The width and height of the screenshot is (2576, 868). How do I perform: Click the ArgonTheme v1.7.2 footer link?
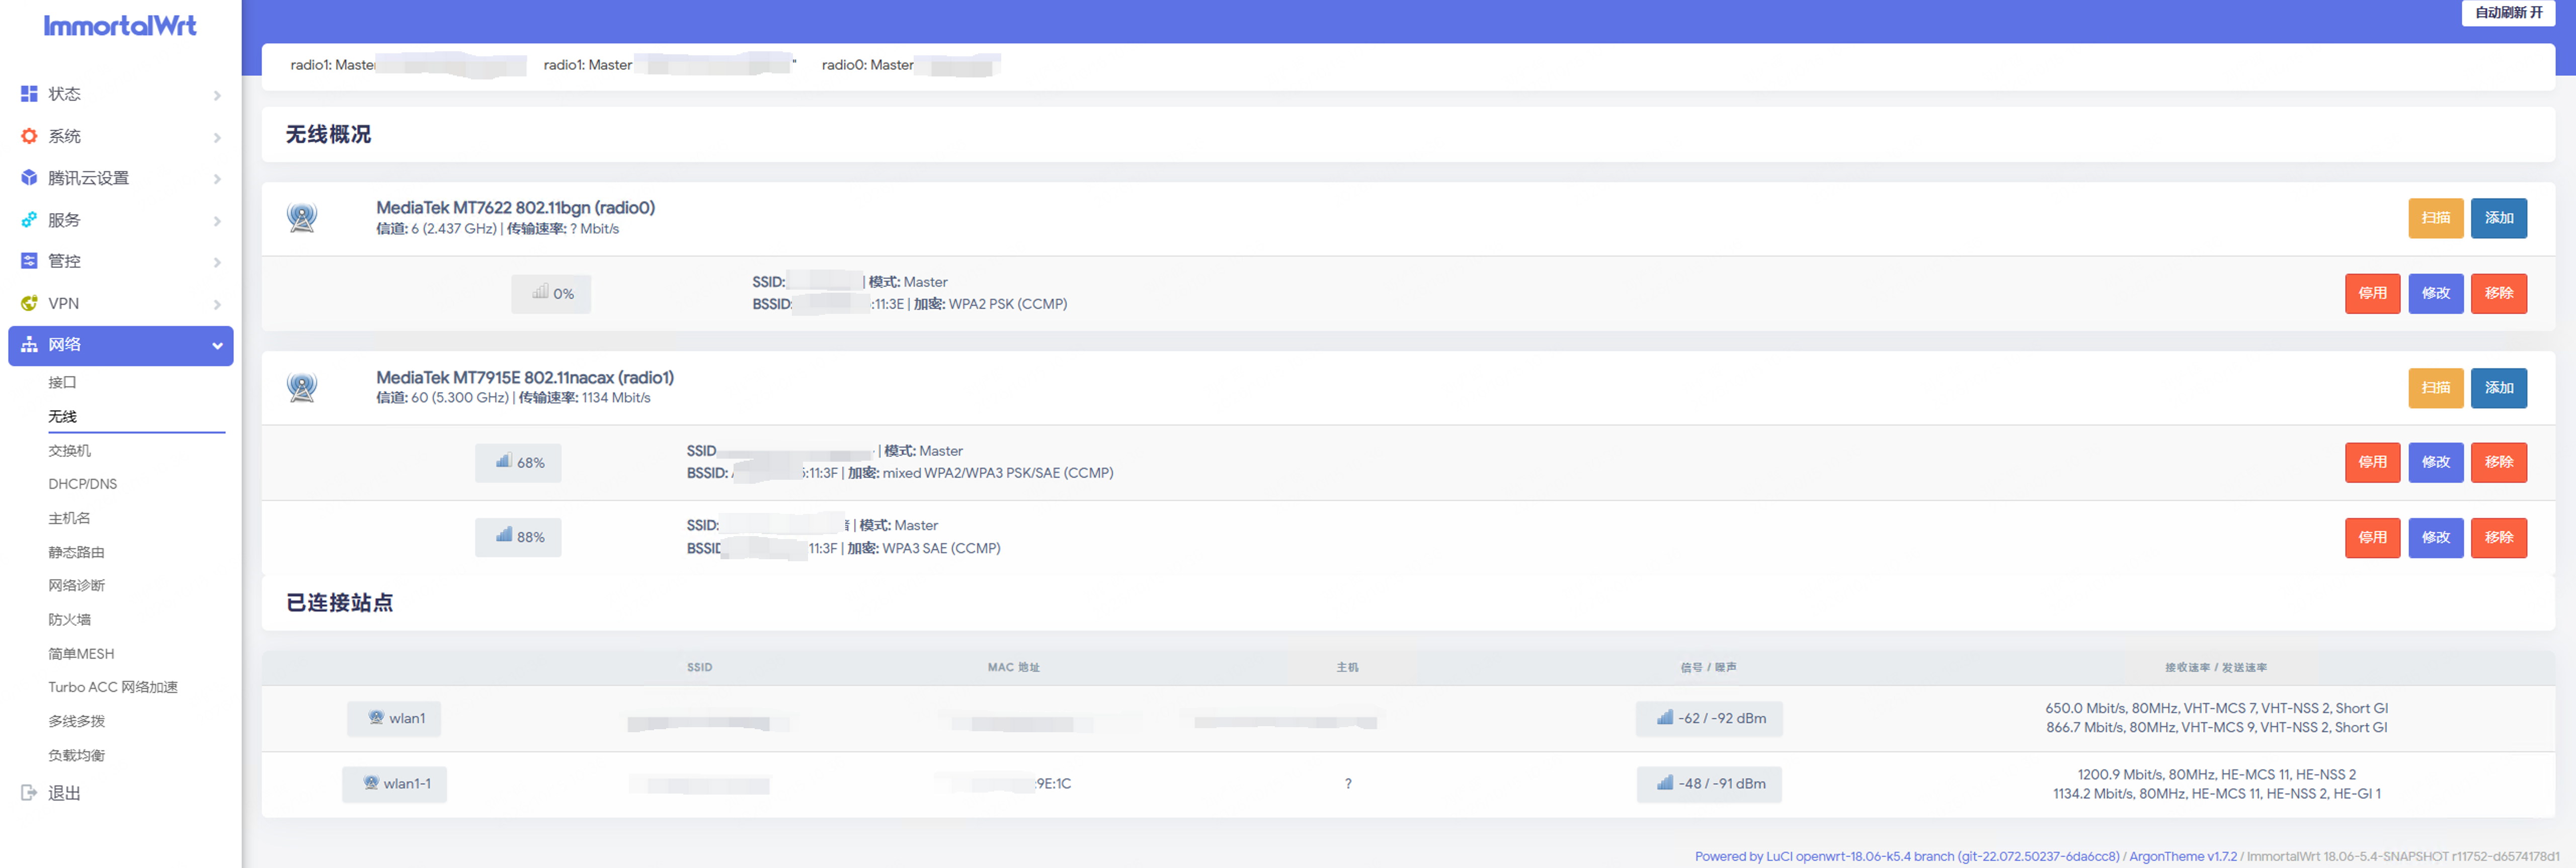[x=2182, y=857]
